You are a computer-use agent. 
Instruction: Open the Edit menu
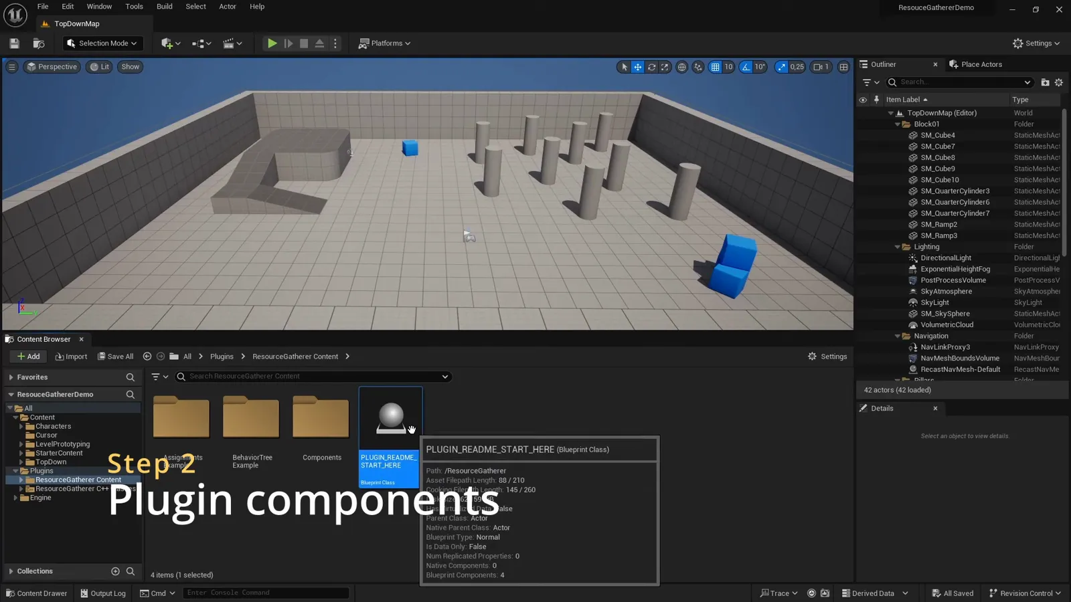click(68, 7)
